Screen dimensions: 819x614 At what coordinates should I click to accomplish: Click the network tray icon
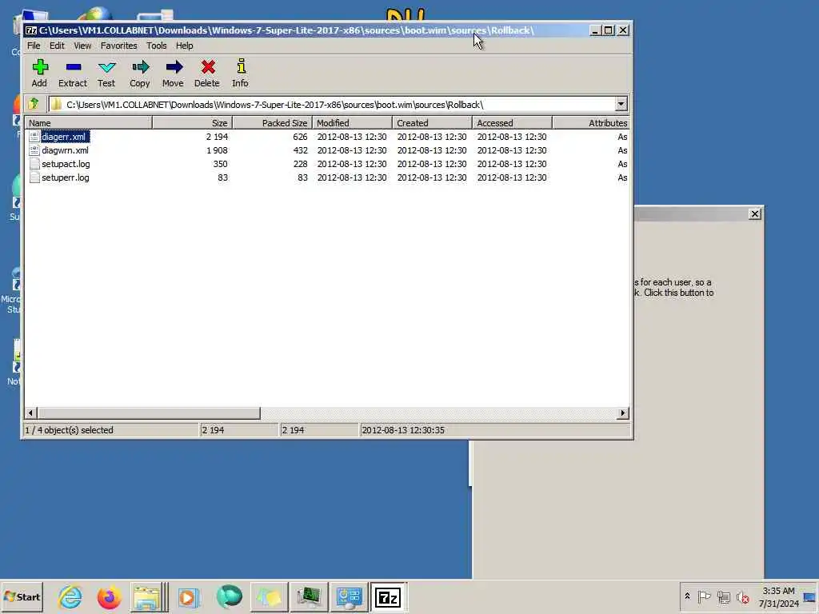click(723, 596)
